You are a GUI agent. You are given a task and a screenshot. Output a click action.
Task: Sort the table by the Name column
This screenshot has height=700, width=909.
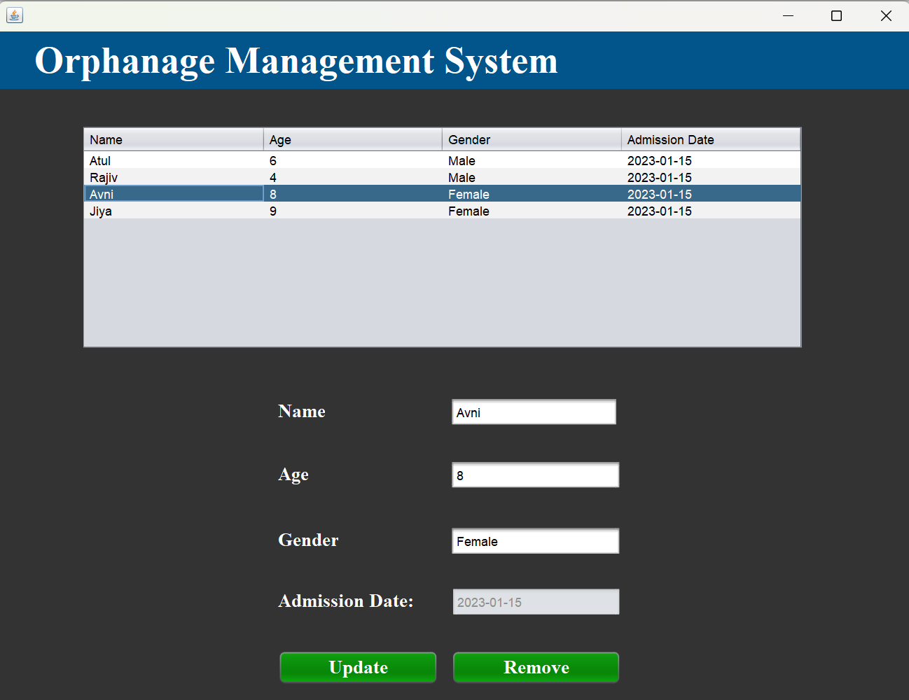coord(173,139)
